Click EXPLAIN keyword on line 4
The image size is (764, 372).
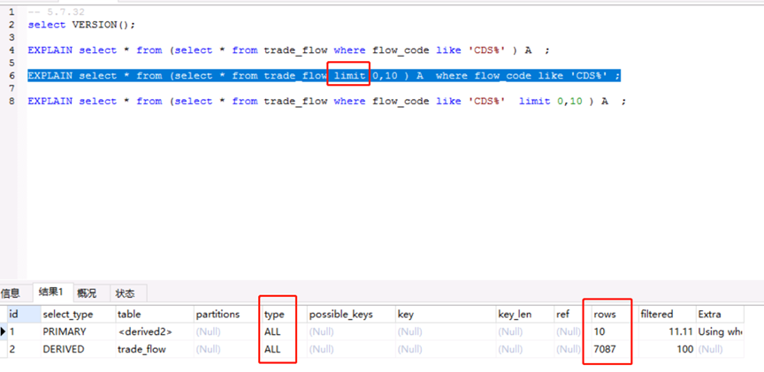(x=50, y=50)
